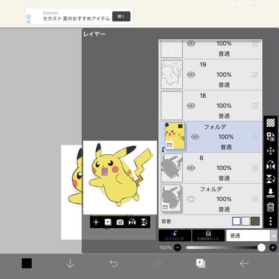This screenshot has height=279, width=279.
Task: Toggle visibility of topmost partially visible layer
Action: point(191,43)
